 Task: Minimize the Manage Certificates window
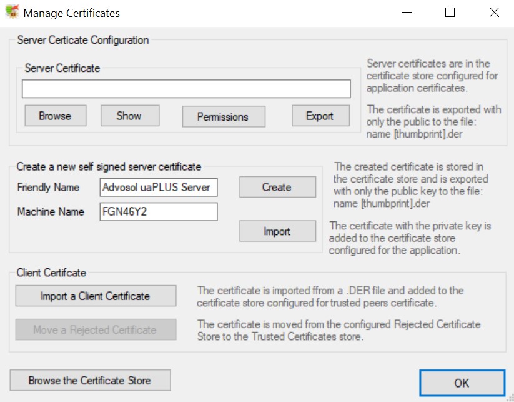coord(406,13)
